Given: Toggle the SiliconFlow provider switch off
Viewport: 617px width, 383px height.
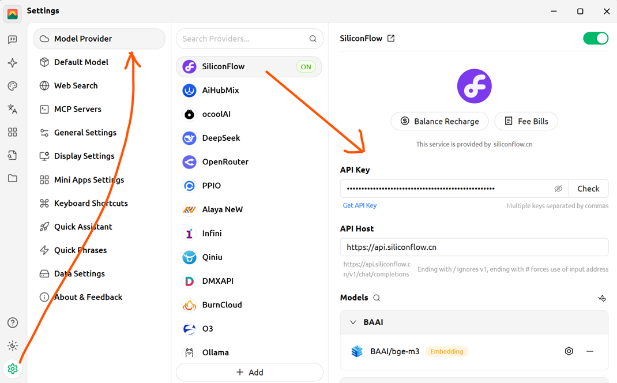Looking at the screenshot, I should coord(596,38).
